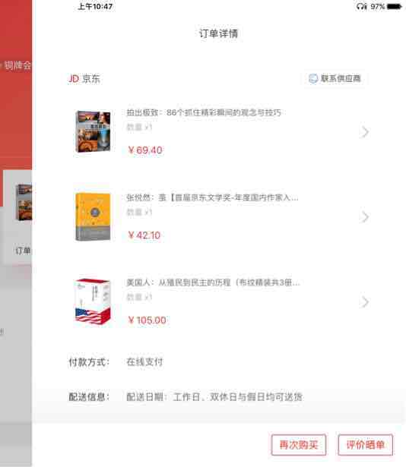Click the 铜牌会 member label in sidebar

(17, 65)
